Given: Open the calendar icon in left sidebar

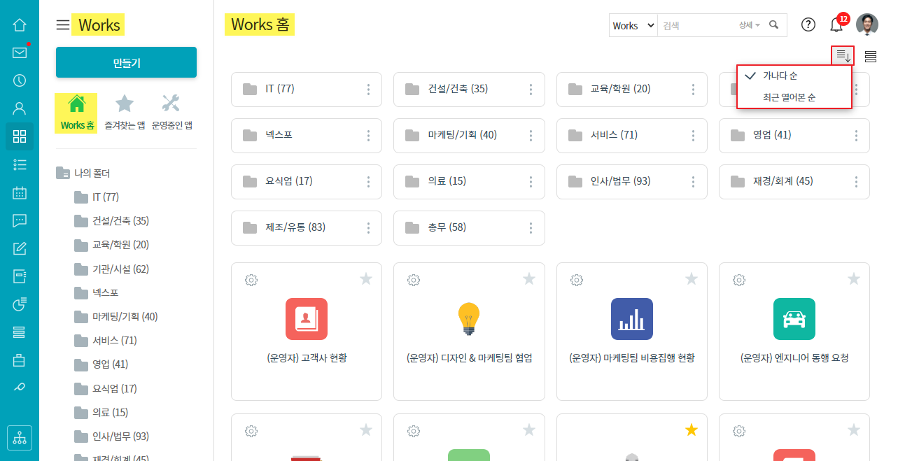Looking at the screenshot, I should coord(20,192).
